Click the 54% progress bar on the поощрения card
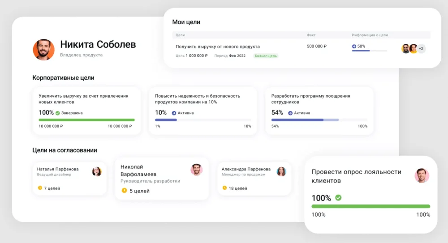448x243 pixels. pyautogui.click(x=319, y=120)
